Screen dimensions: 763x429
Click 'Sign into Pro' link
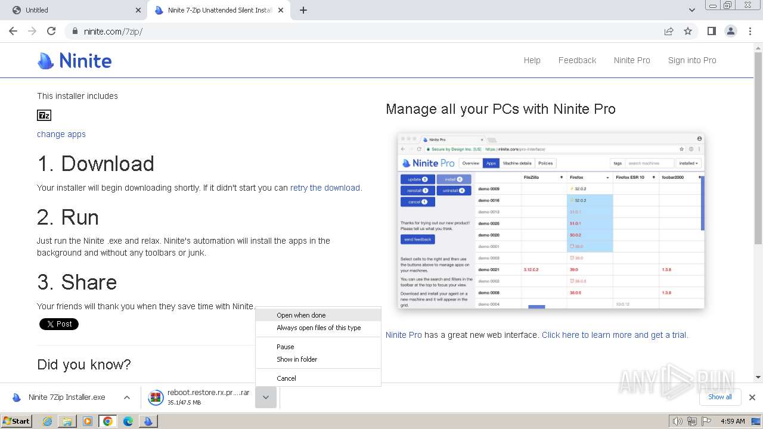pyautogui.click(x=692, y=60)
